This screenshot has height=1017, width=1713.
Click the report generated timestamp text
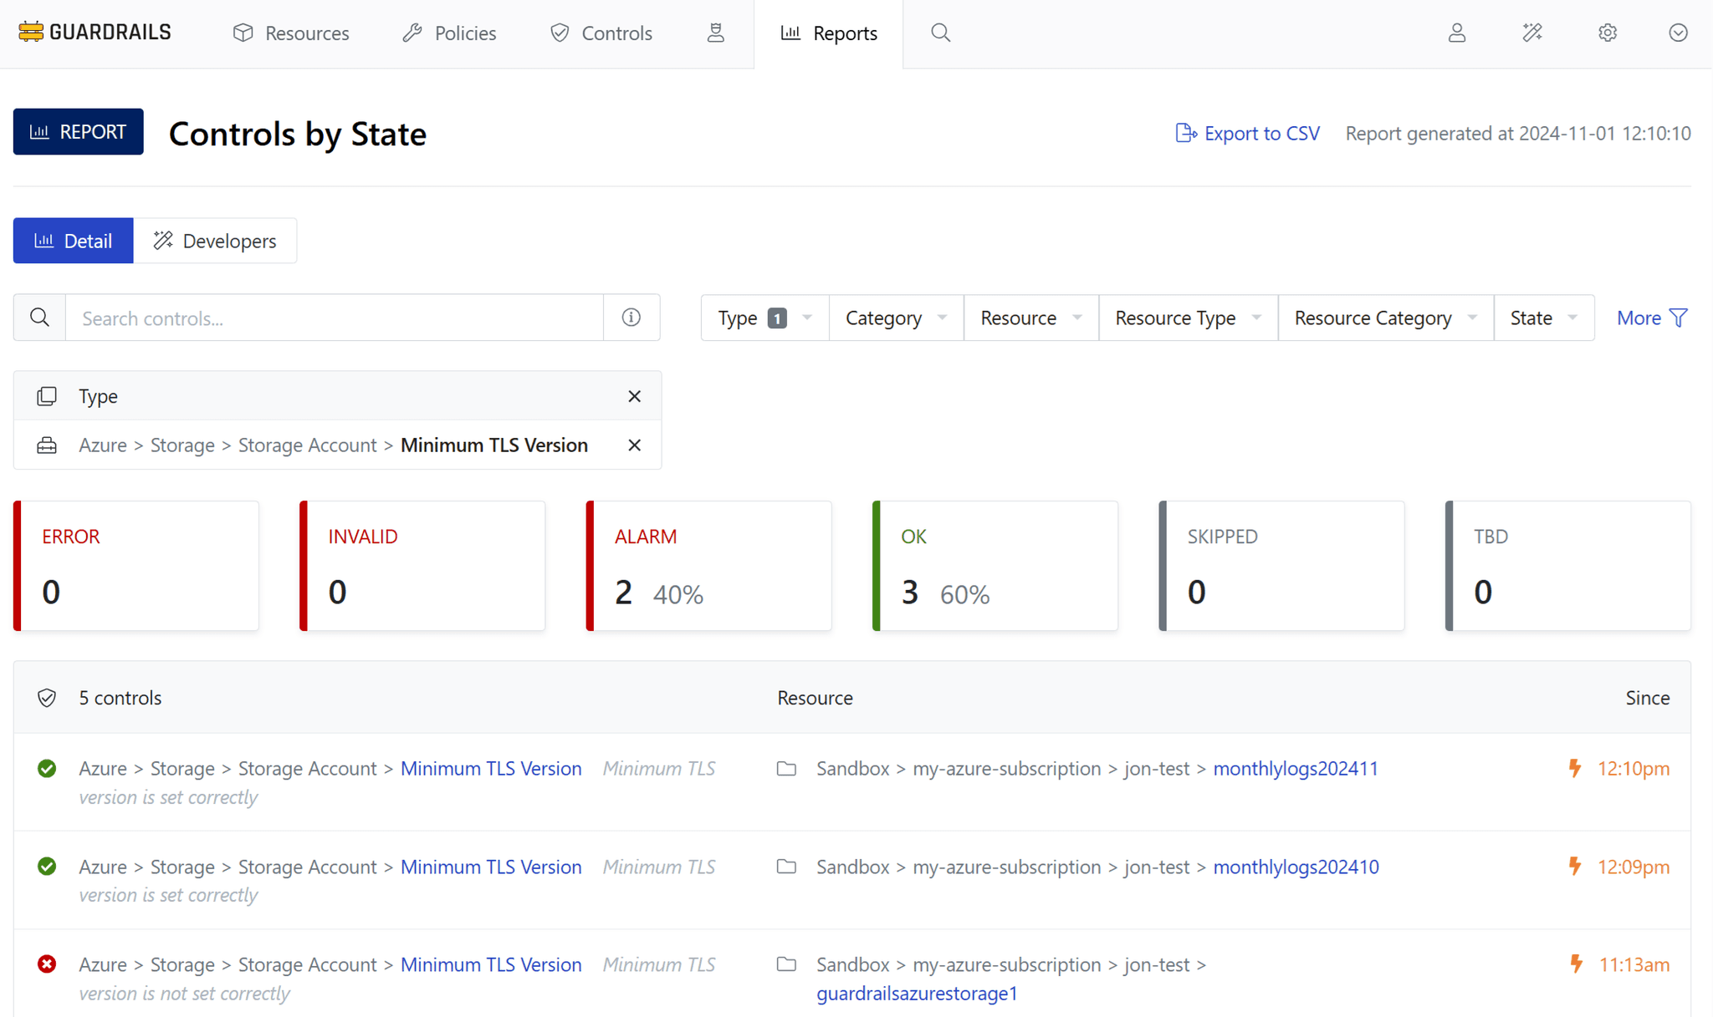1518,133
